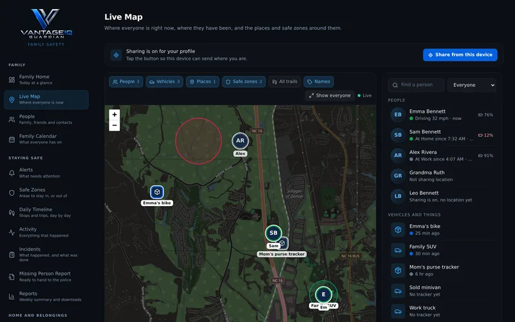The width and height of the screenshot is (515, 322).
Task: Click the Mom's purse tracker map label
Action: [282, 254]
